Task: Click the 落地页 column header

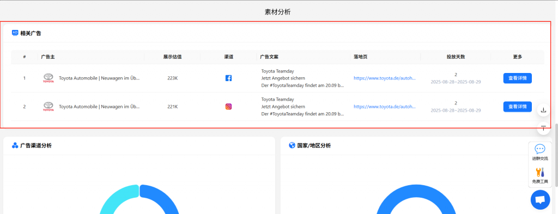Action: (x=360, y=57)
